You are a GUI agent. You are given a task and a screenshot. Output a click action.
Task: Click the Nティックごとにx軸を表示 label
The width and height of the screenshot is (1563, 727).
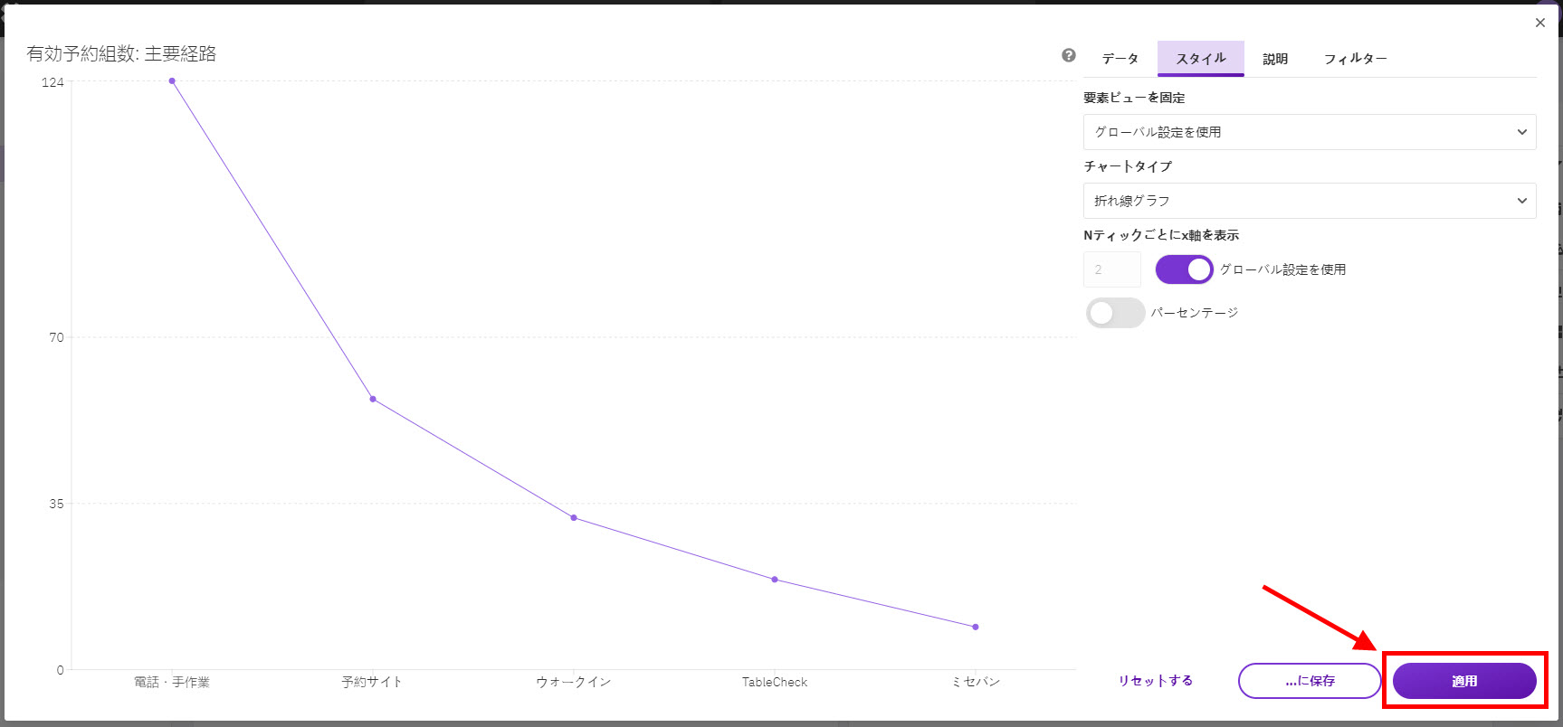[x=1161, y=235]
